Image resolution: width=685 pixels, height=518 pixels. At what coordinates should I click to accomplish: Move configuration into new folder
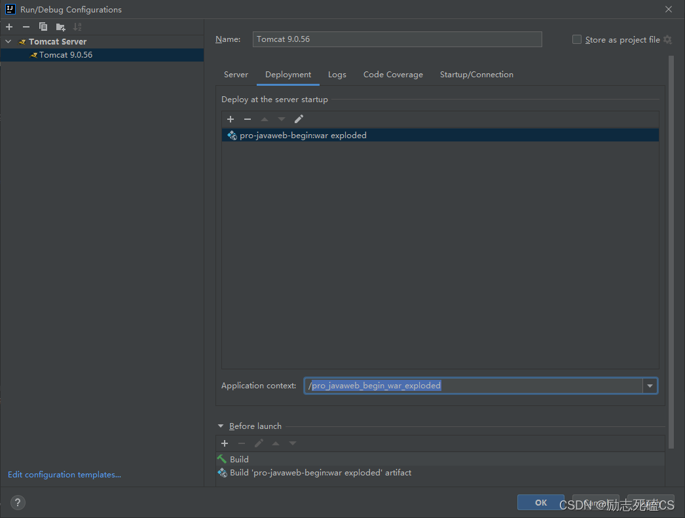[x=61, y=27]
